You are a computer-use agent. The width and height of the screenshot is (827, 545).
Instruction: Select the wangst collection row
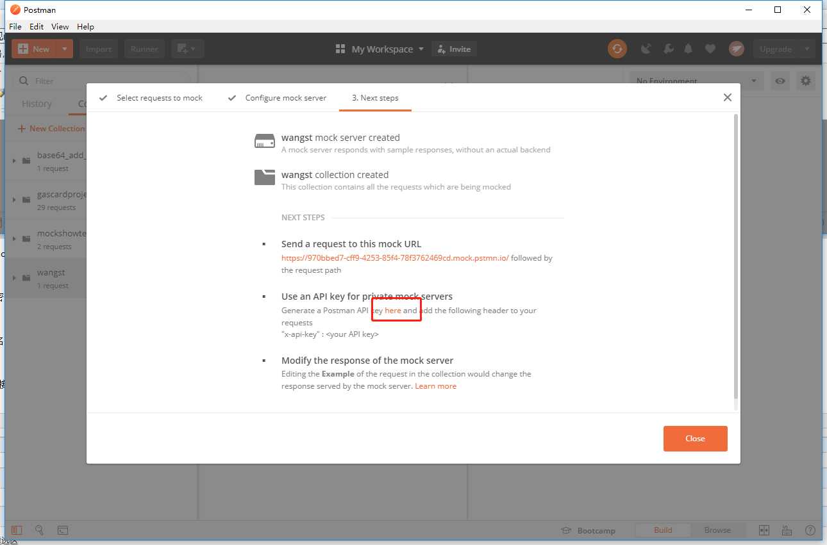46,278
